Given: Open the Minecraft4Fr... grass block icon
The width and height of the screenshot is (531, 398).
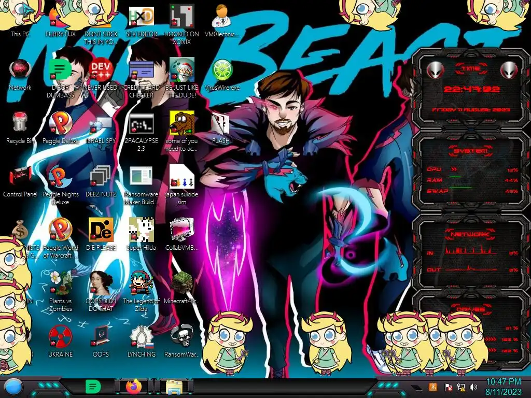Looking at the screenshot, I should tap(181, 288).
